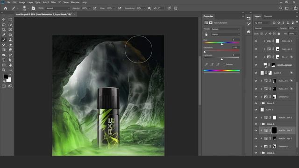The width and height of the screenshot is (299, 168).
Task: Select the Rectangular Marquee tool
Action: [10, 20]
